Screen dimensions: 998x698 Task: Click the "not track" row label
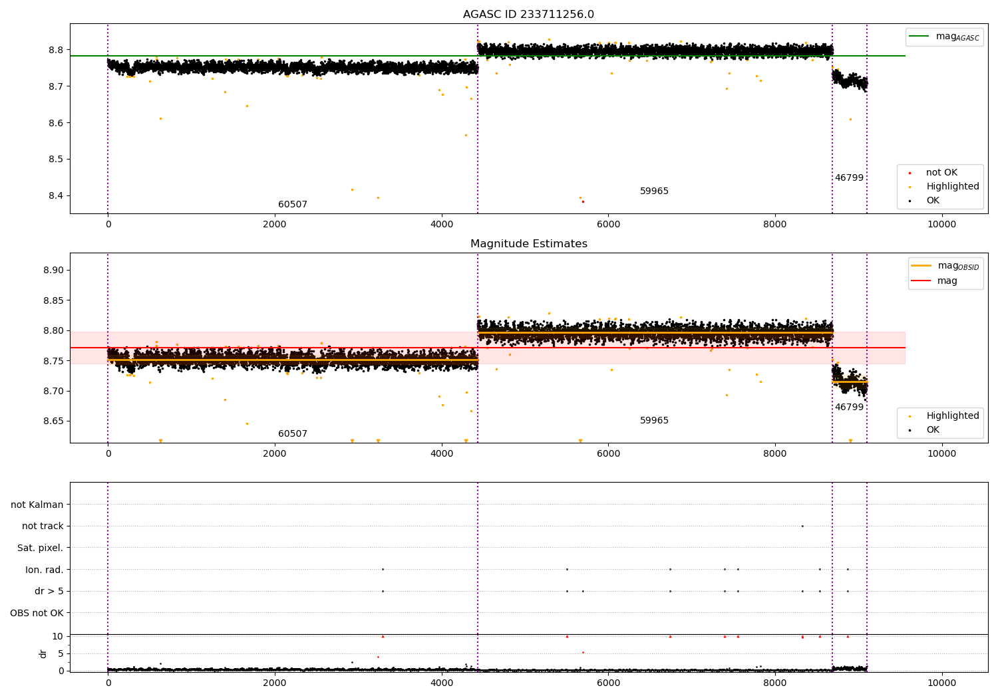43,526
